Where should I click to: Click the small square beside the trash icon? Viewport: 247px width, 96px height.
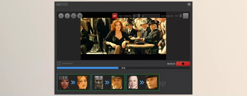[x=61, y=78]
